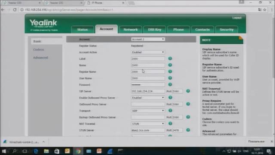
Task: Open Account Active dropdown
Action: [148, 52]
